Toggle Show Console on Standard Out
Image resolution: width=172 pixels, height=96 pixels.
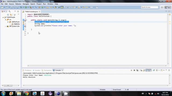click(x=147, y=70)
